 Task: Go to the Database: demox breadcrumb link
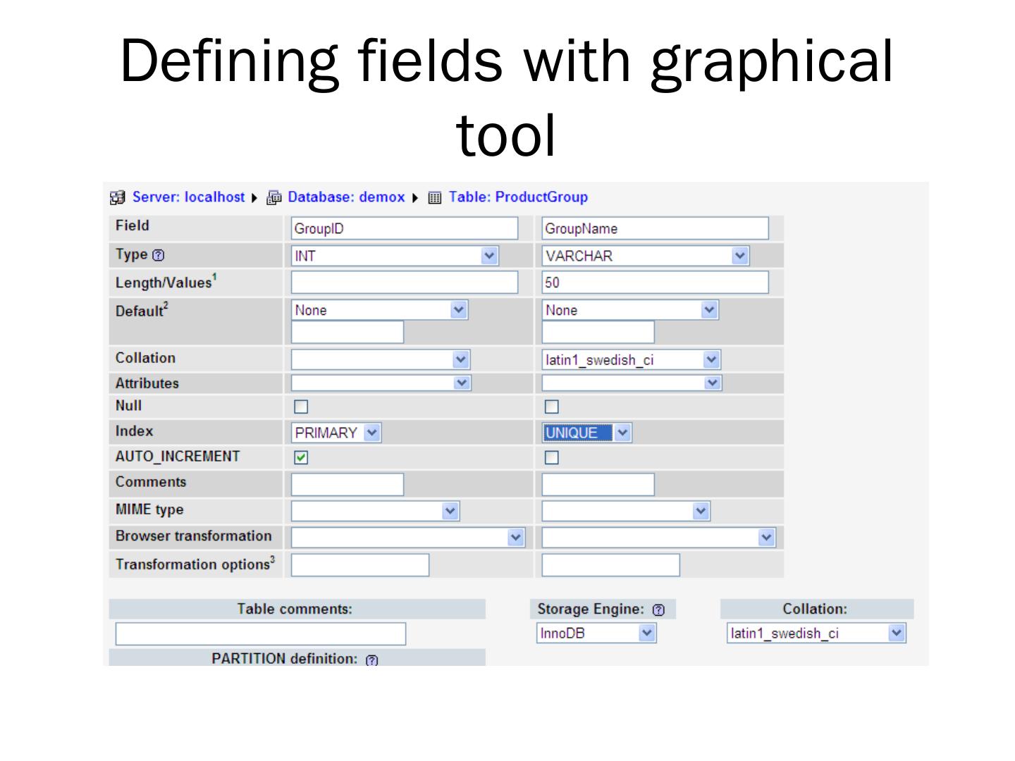coord(346,197)
